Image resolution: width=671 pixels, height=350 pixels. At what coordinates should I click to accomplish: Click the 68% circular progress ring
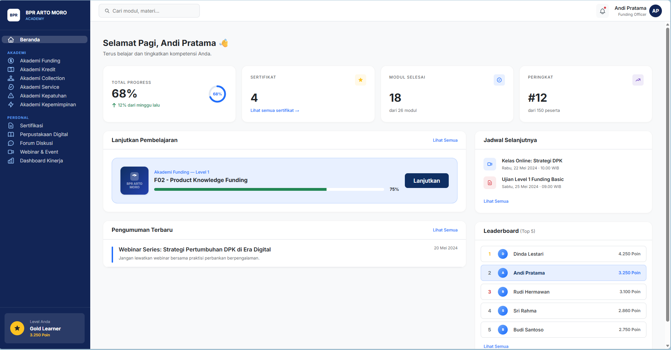click(x=217, y=94)
